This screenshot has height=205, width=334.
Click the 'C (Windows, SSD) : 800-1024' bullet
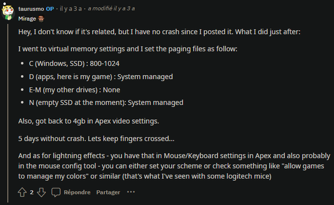pos(74,64)
